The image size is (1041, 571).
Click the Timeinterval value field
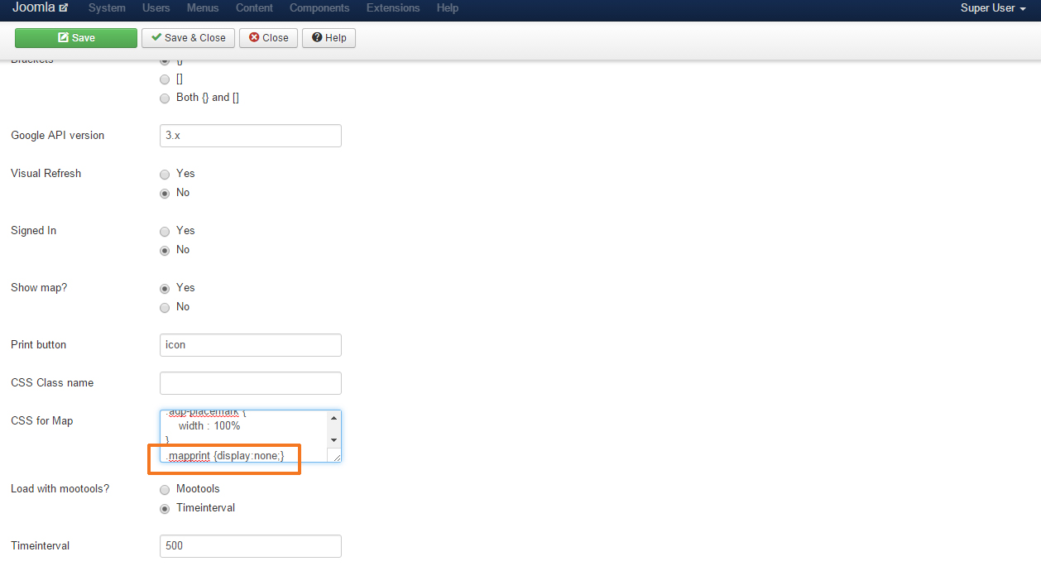point(251,546)
